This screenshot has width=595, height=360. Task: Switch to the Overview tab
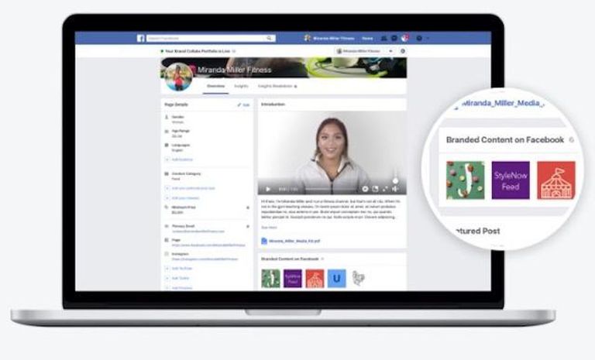[x=215, y=86]
